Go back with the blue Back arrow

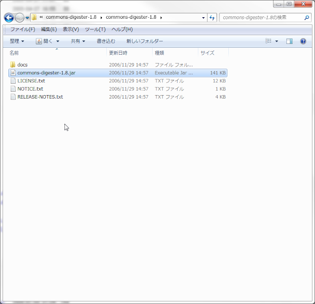pos(9,18)
